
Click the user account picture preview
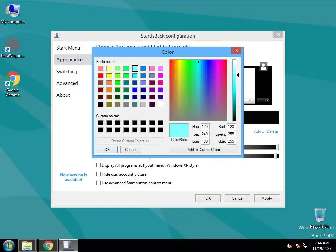click(263, 67)
